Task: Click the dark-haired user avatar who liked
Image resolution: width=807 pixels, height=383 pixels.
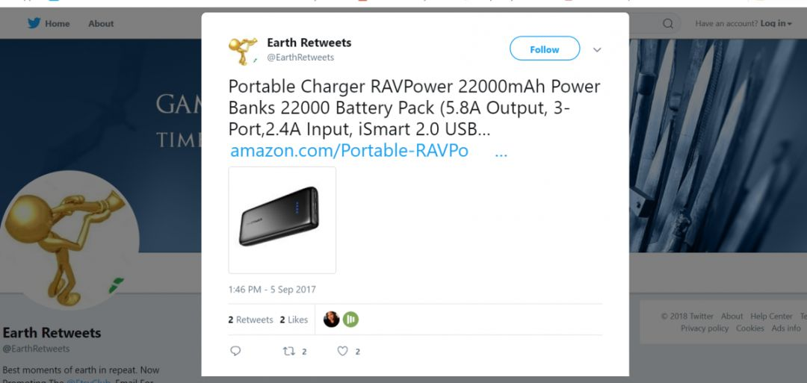Action: pos(332,320)
